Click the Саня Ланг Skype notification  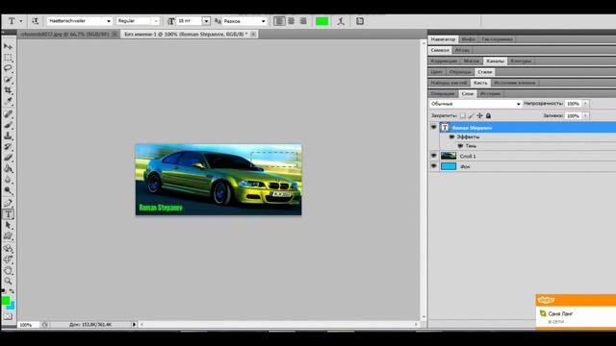(x=576, y=316)
